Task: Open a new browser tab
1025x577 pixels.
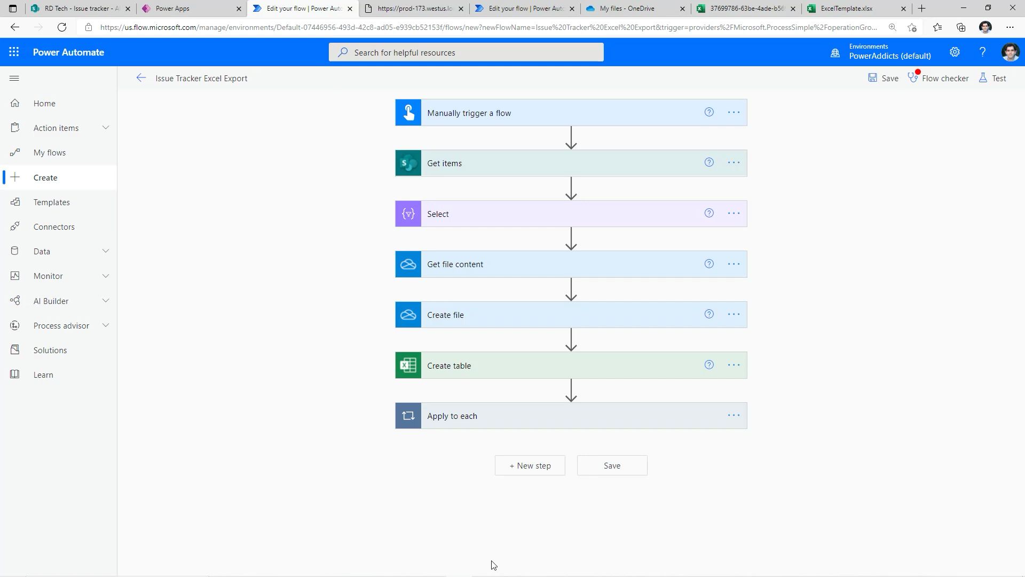Action: tap(922, 9)
